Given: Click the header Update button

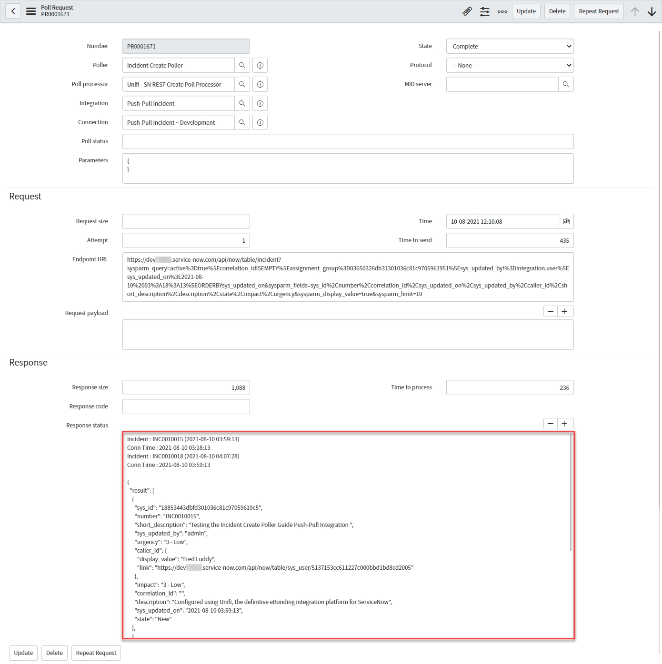Looking at the screenshot, I should pos(526,11).
